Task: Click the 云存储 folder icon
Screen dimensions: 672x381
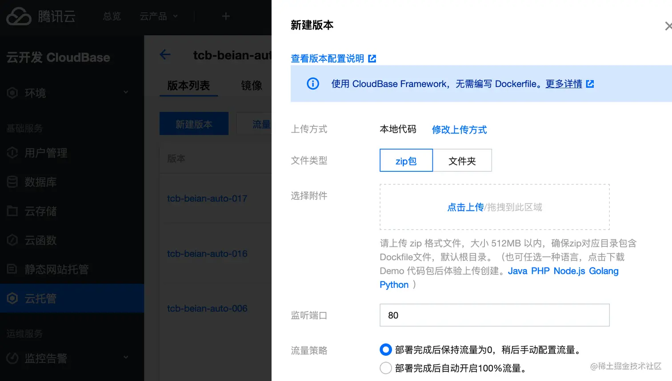Action: tap(12, 211)
